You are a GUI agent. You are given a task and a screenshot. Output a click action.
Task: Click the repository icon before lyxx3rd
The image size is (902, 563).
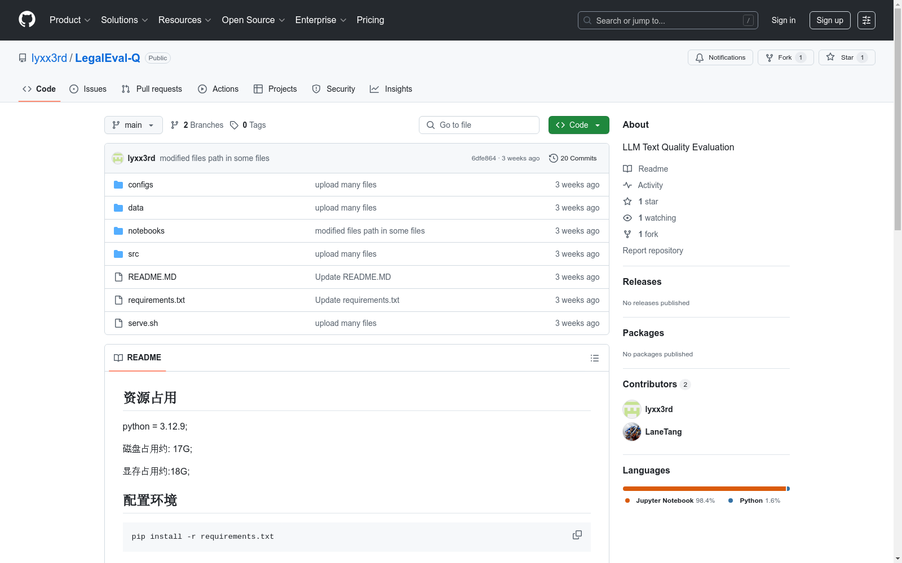pyautogui.click(x=23, y=58)
